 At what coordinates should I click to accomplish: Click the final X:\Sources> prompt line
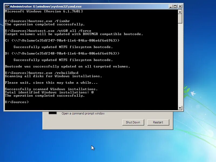click(x=17, y=102)
